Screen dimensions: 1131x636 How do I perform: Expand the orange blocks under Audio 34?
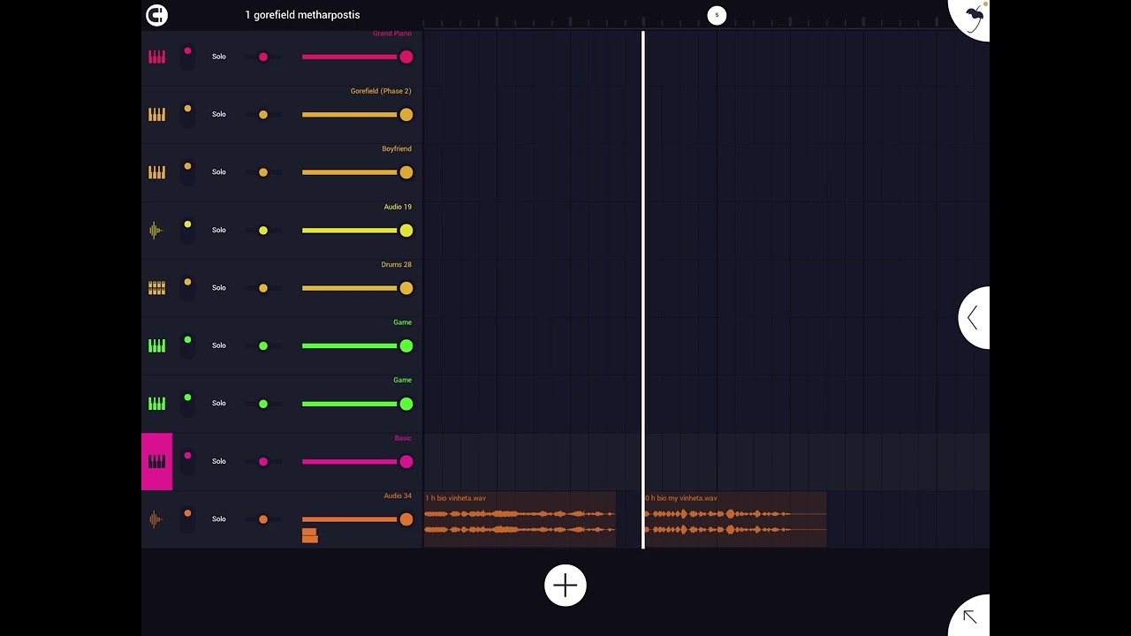pyautogui.click(x=309, y=535)
